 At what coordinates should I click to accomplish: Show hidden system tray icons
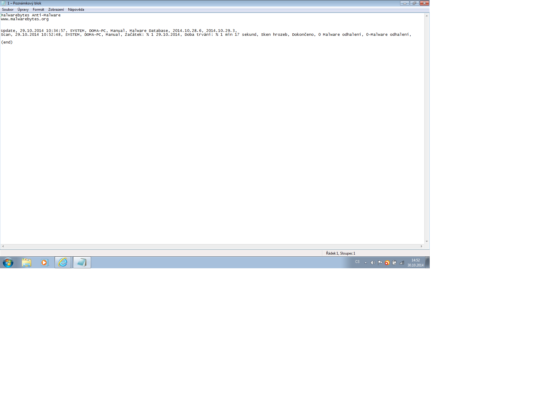click(x=366, y=263)
